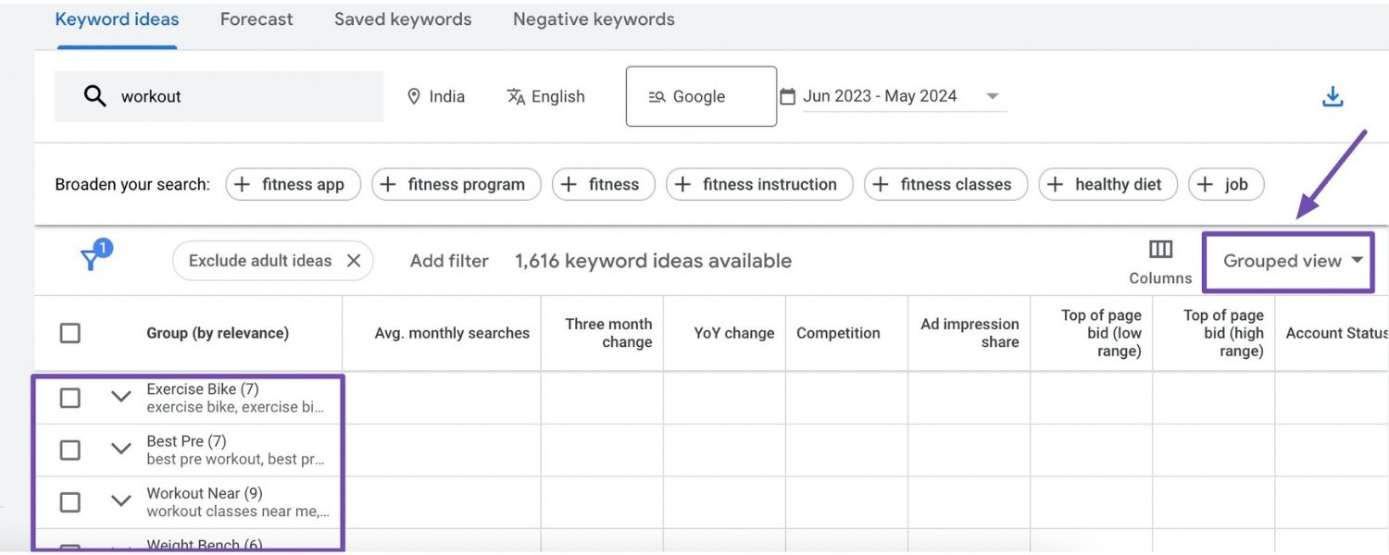Screen dimensions: 1389x555
Task: Check the Best Pre group checkbox
Action: 69,450
